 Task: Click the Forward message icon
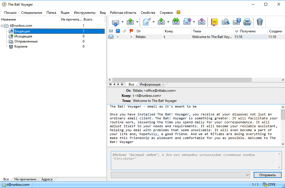(187, 22)
